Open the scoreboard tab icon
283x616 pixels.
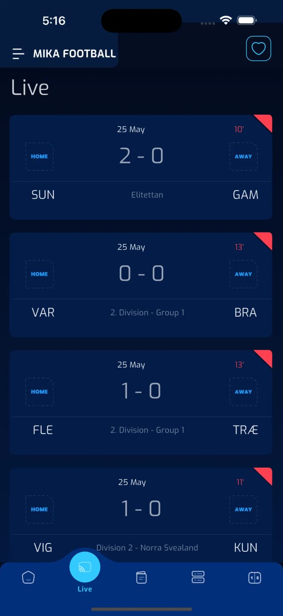point(255,577)
